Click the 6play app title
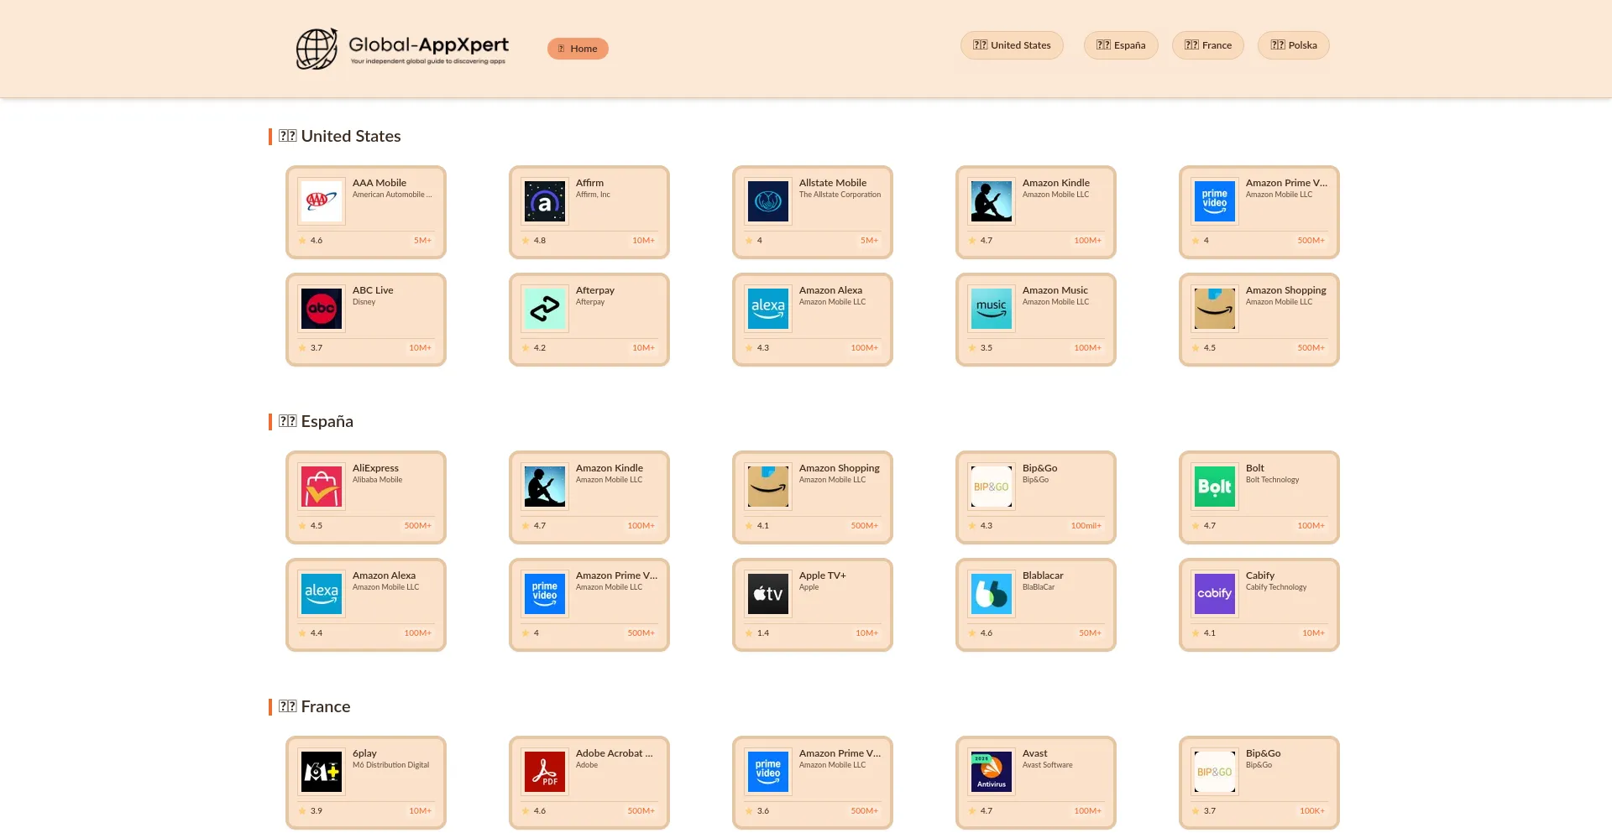This screenshot has width=1612, height=833. click(x=364, y=753)
